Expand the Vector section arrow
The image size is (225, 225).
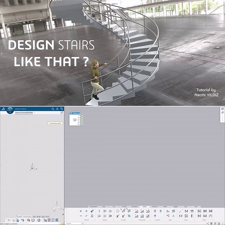[x=194, y=220]
